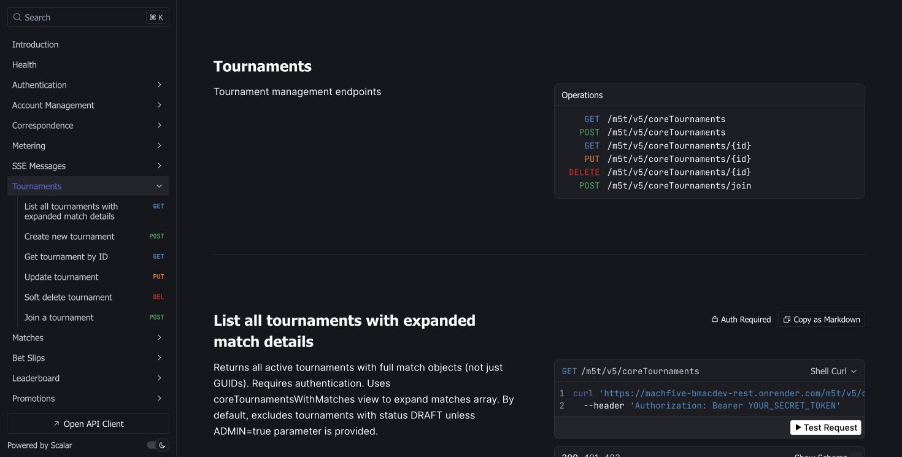Click the moon icon in the theme toggle

pos(163,445)
